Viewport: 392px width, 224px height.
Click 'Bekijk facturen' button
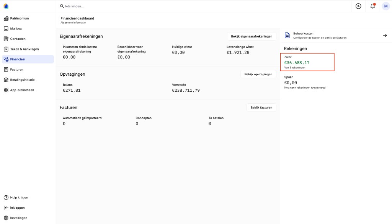coord(261,108)
